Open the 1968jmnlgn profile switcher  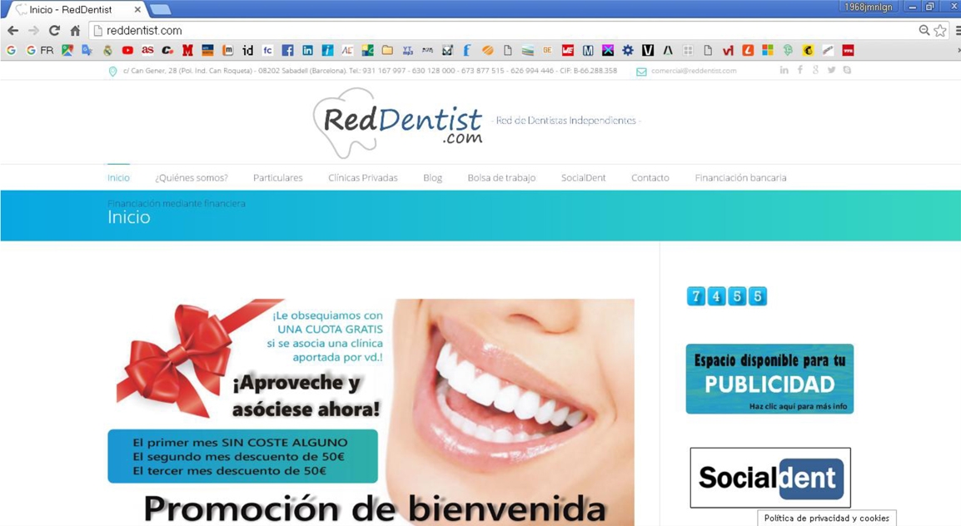point(868,7)
